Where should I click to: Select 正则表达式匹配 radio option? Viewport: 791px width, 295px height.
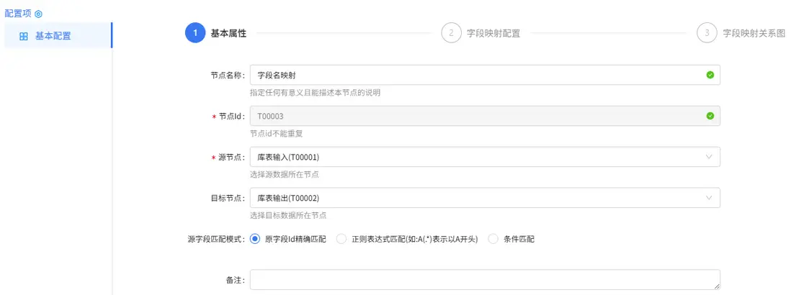coord(341,239)
